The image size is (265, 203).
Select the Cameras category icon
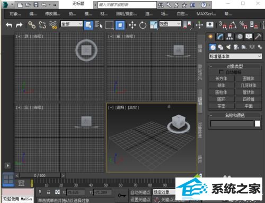pos(236,47)
